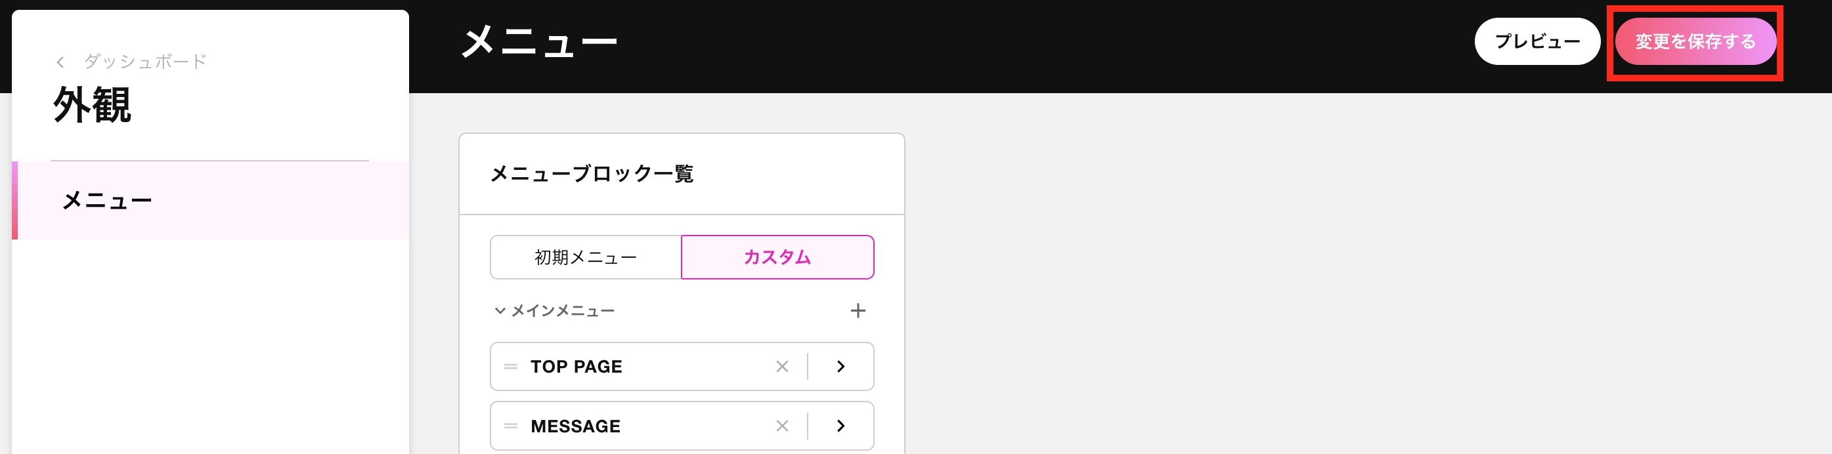Go back to ダッシュボード link
The image size is (1832, 454).
pyautogui.click(x=145, y=62)
